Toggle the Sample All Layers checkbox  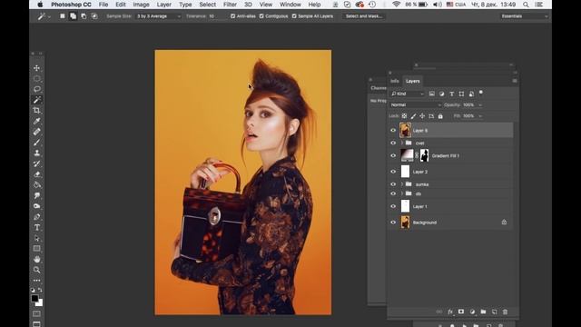coord(294,16)
